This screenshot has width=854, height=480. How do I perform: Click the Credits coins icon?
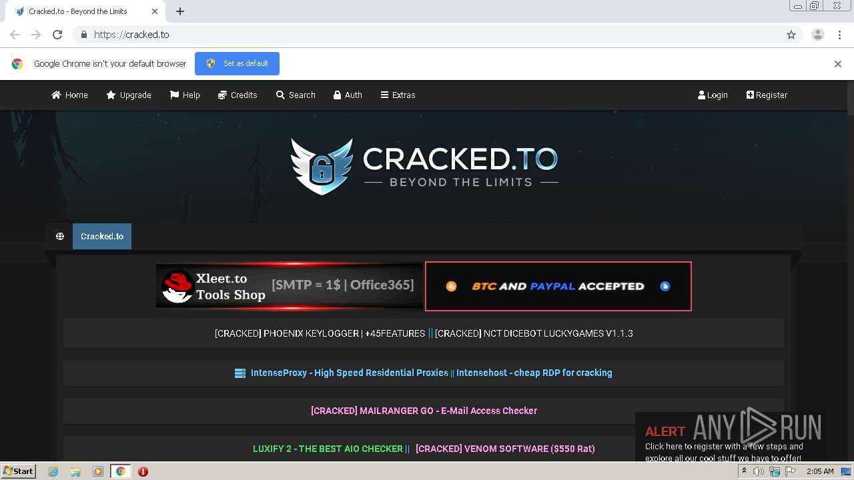pos(222,95)
